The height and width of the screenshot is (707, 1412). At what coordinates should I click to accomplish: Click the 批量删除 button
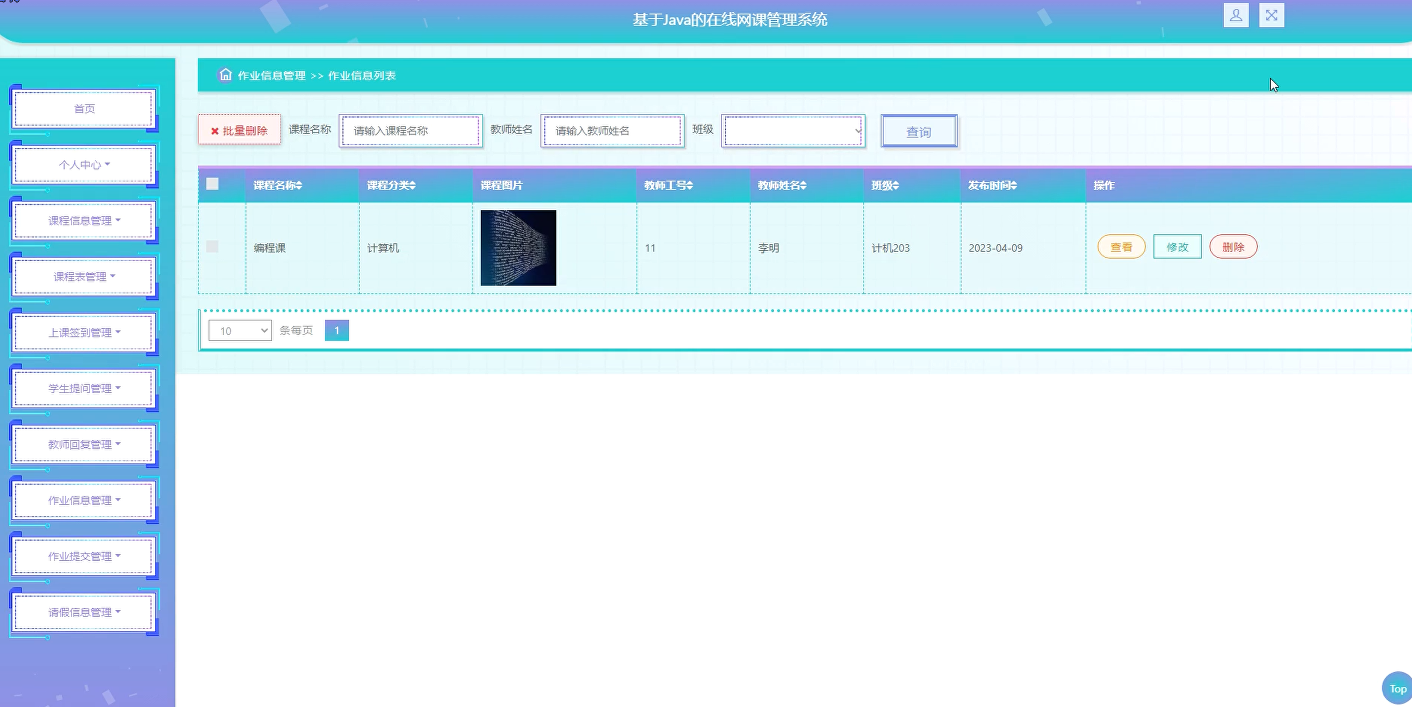[239, 130]
